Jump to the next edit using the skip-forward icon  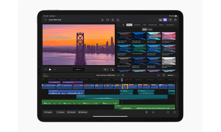(55, 70)
